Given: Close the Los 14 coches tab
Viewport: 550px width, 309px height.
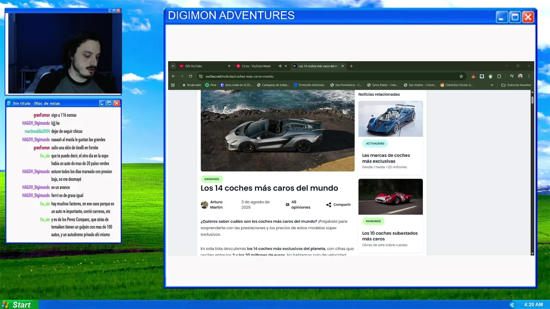Looking at the screenshot, I should (x=342, y=66).
